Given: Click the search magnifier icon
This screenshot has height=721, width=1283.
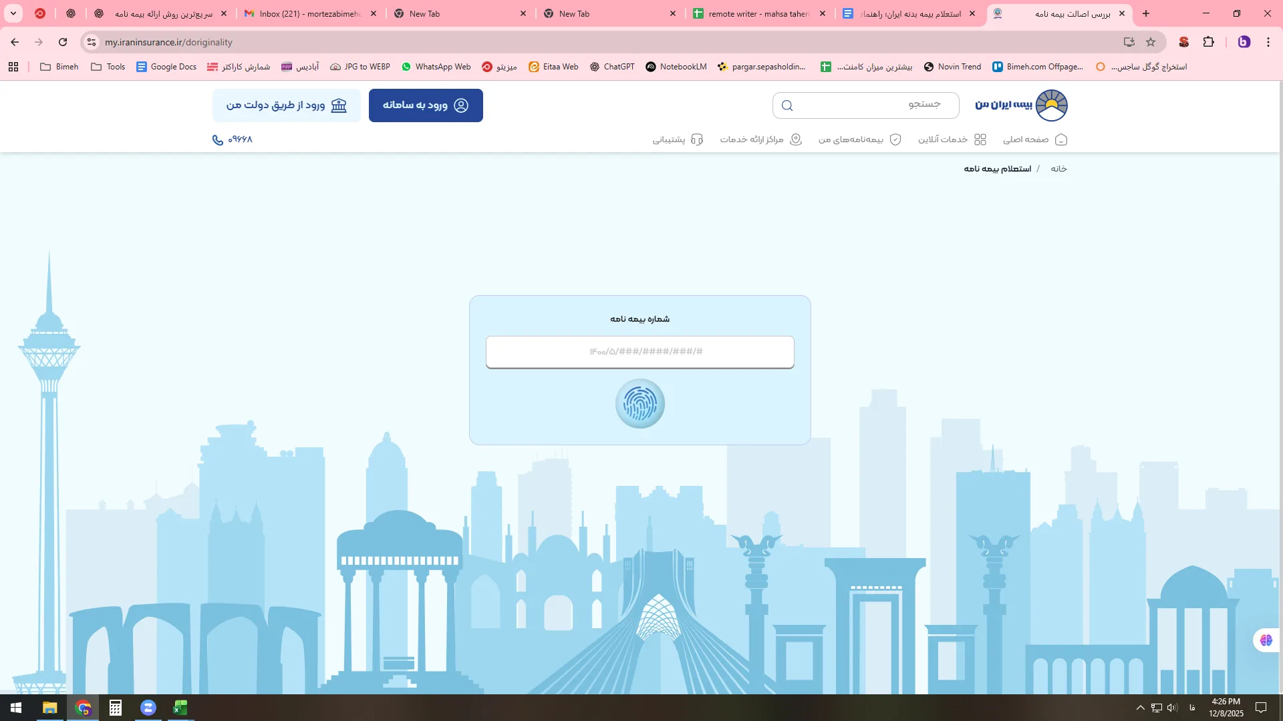Looking at the screenshot, I should click(x=787, y=105).
